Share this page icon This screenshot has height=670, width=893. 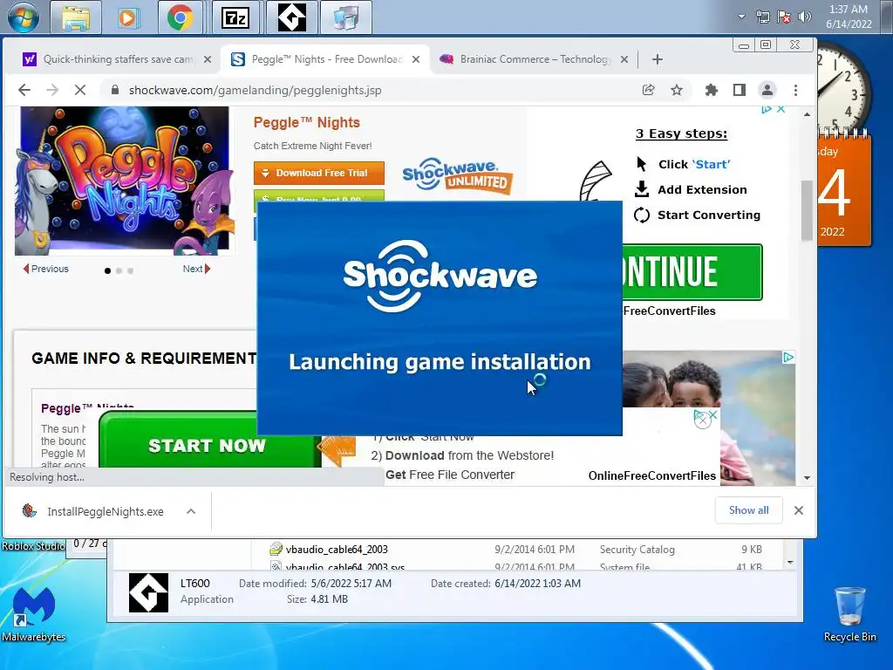coord(648,90)
